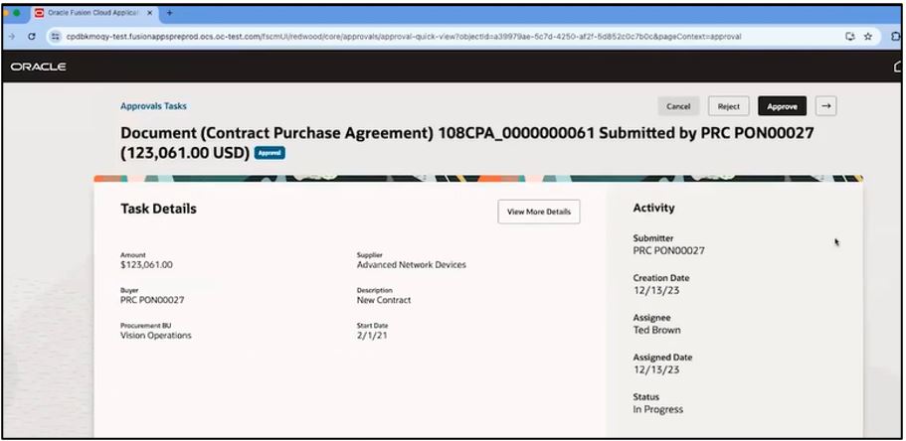Open View More Details
This screenshot has height=441, width=906.
pos(538,212)
